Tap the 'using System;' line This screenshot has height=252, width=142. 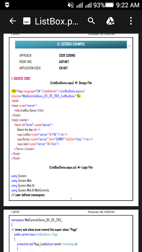tap(19, 176)
